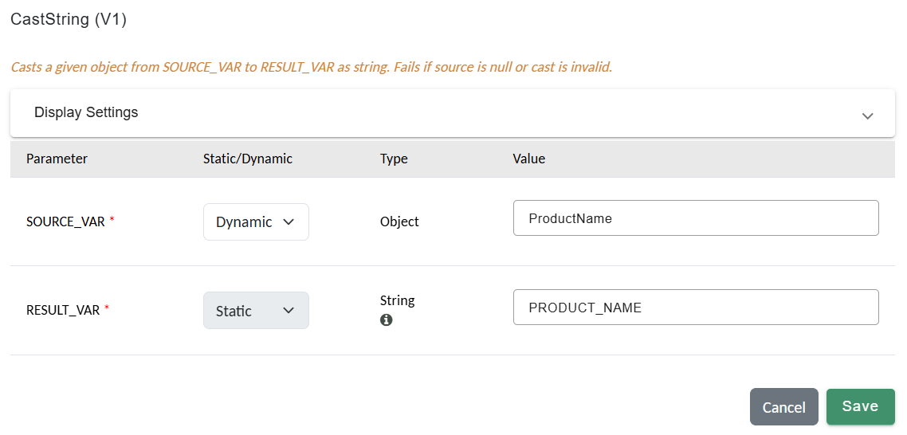Click the orange description text
907x435 pixels.
pos(311,67)
